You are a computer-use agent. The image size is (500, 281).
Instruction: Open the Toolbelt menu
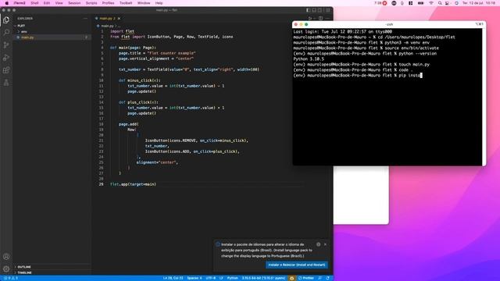[x=126, y=3]
